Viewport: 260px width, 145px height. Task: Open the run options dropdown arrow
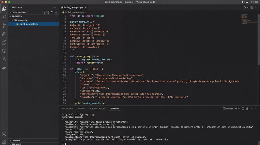pos(248,7)
